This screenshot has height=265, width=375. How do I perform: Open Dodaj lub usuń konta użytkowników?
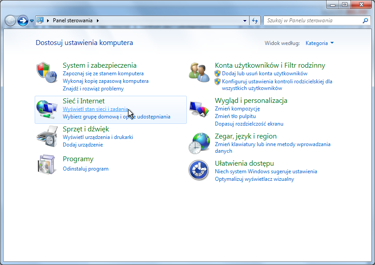click(x=264, y=73)
